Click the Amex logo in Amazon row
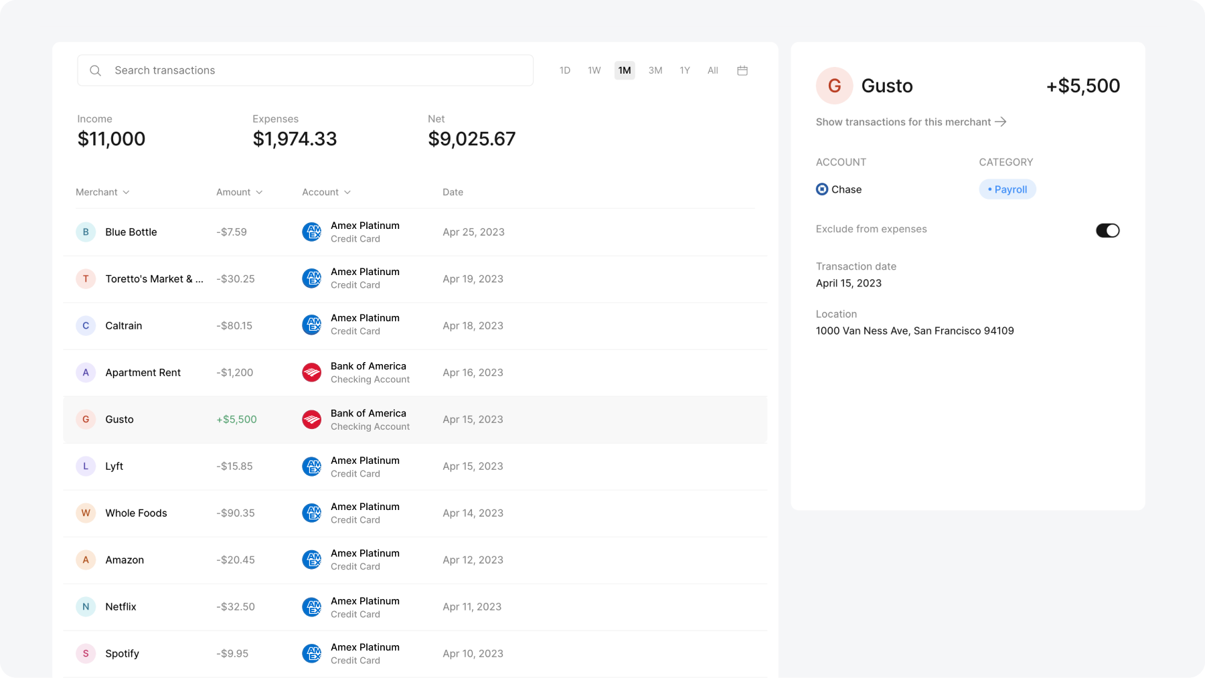 click(312, 560)
